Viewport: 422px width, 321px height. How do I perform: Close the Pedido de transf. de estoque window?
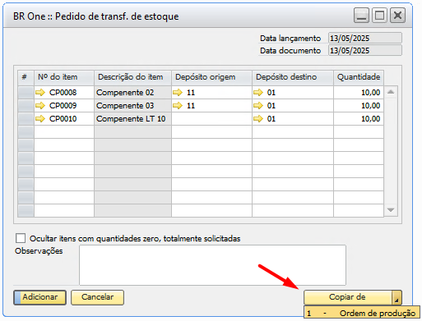[x=397, y=16]
